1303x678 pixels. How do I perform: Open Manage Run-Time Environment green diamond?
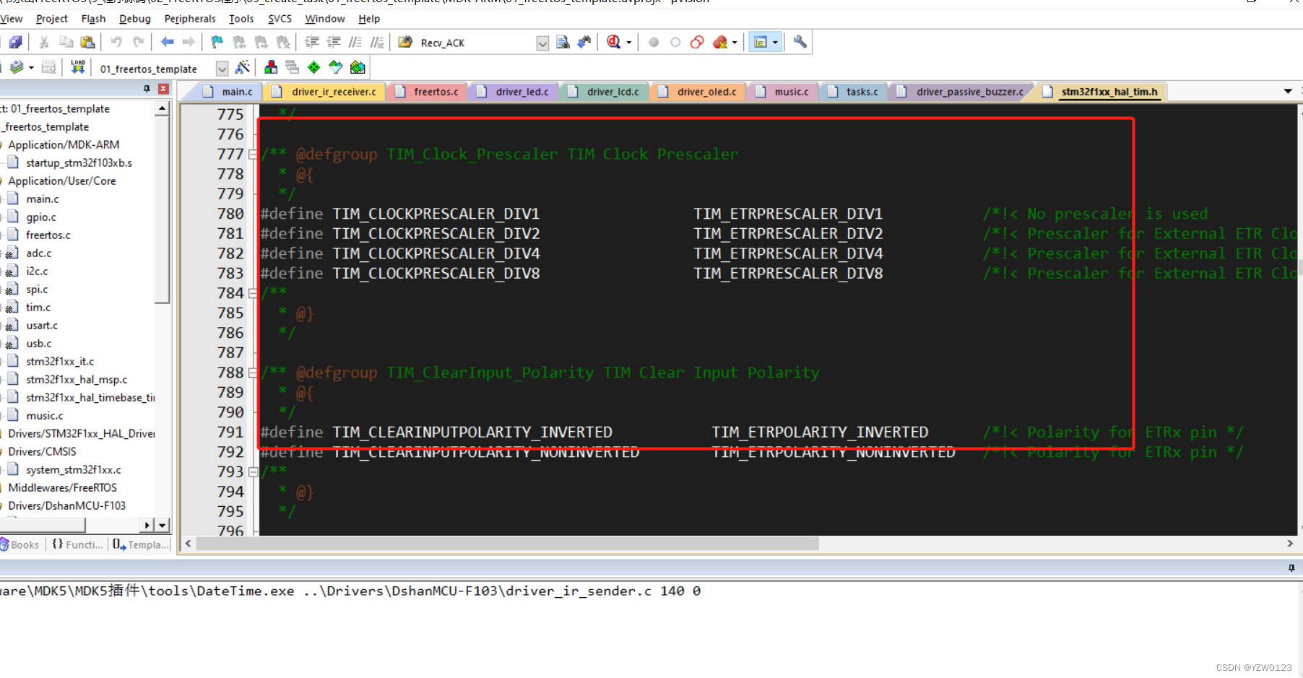tap(314, 68)
